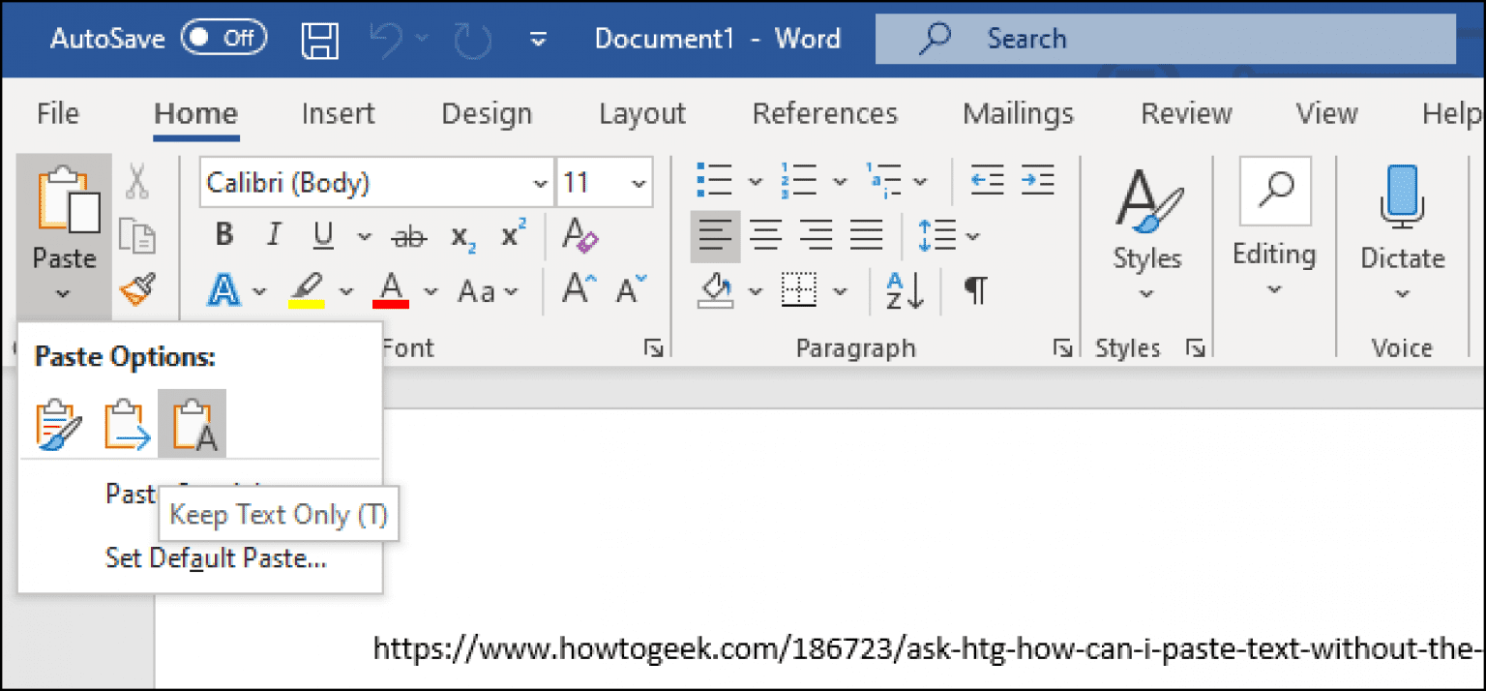
Task: Click the Undo arrow icon
Action: [388, 40]
